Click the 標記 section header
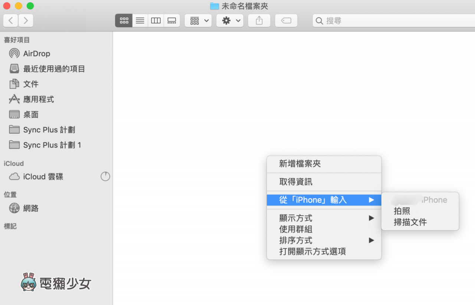The height and width of the screenshot is (305, 475). (10, 226)
